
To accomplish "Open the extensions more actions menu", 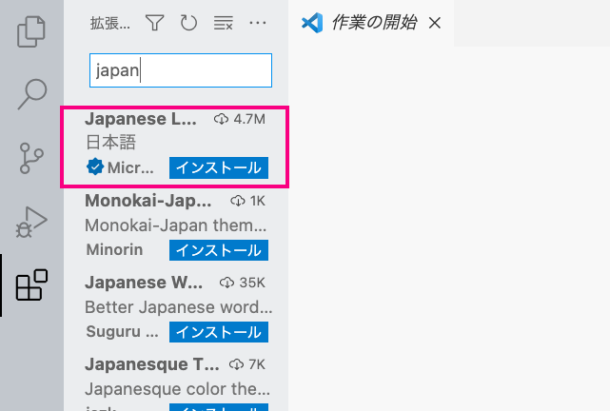I will (x=258, y=23).
